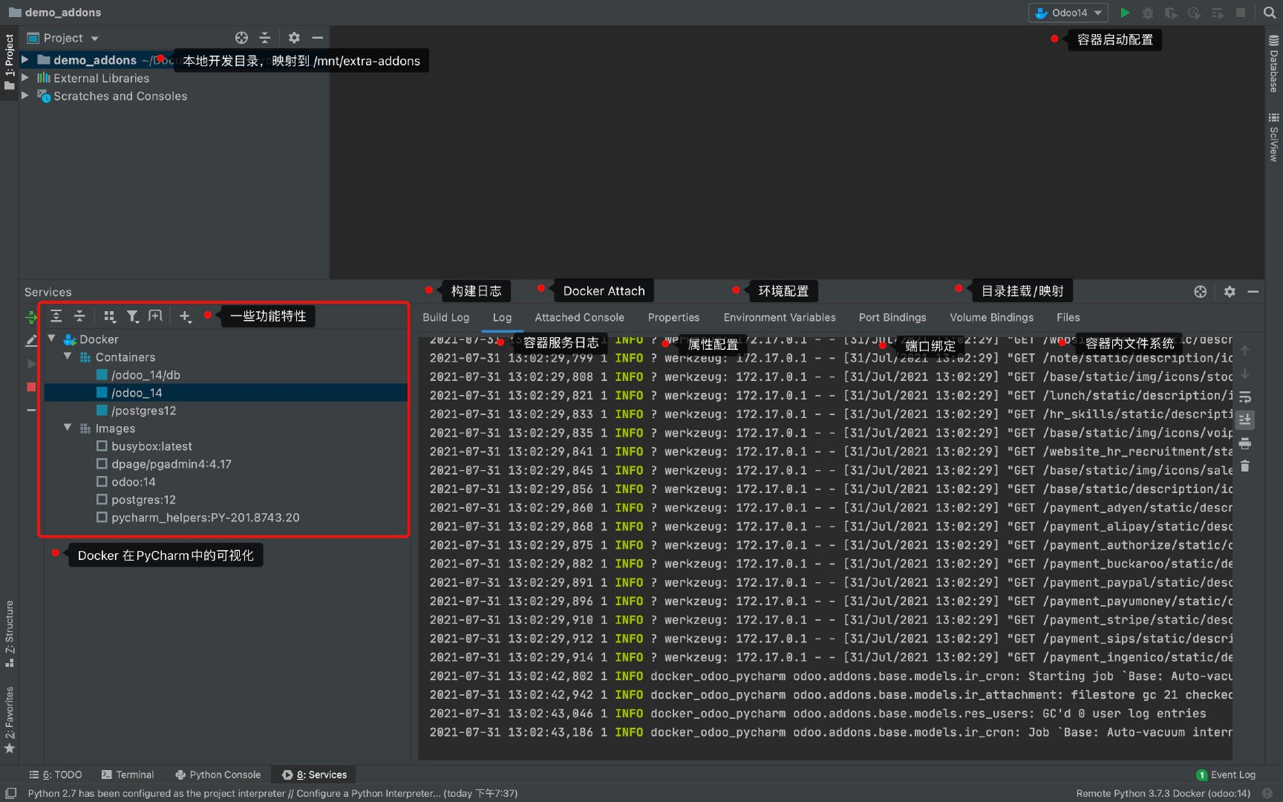
Task: Expand External Libraries node arrow
Action: (25, 77)
